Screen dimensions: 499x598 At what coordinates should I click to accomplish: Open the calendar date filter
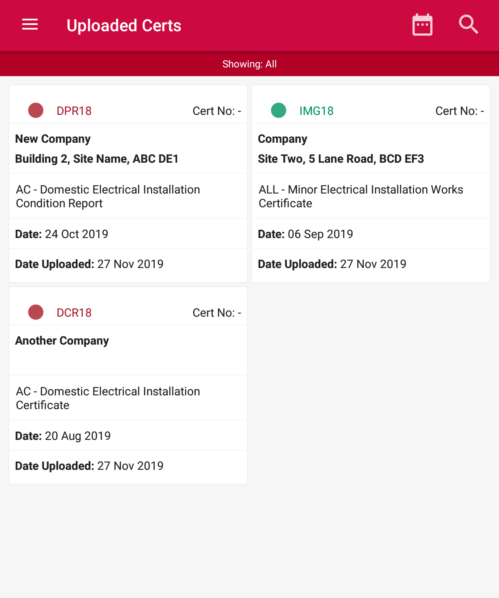click(x=422, y=25)
